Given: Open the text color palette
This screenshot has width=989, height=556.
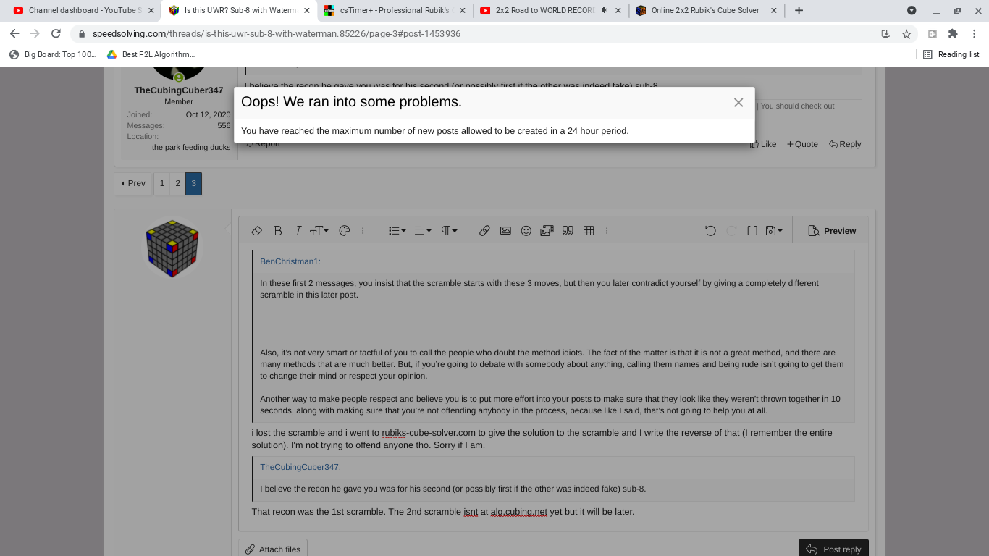Looking at the screenshot, I should [345, 231].
